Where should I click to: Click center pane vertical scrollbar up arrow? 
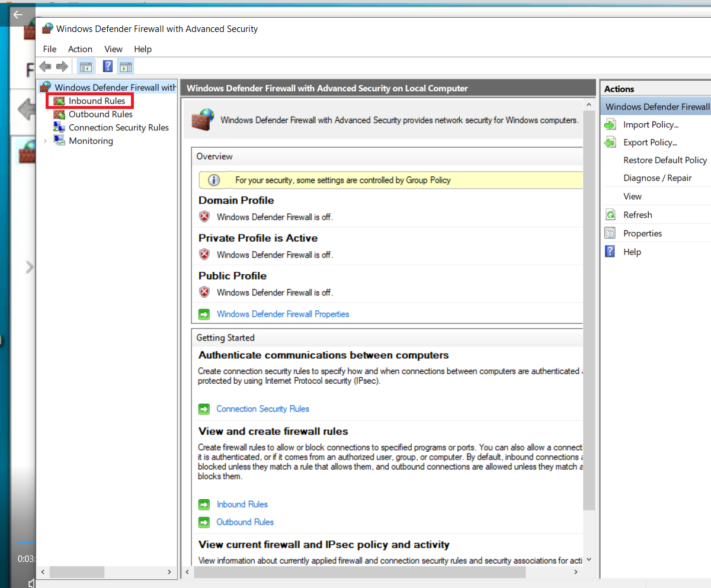click(x=588, y=105)
